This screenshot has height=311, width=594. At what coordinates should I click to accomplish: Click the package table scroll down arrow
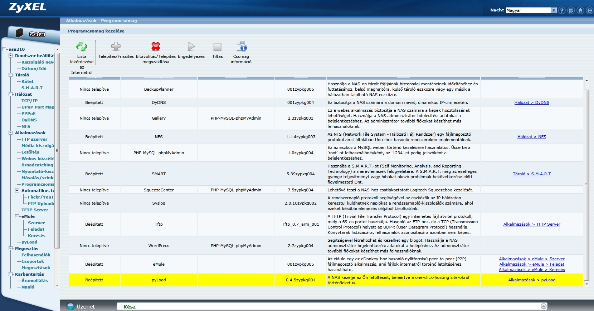point(586,284)
